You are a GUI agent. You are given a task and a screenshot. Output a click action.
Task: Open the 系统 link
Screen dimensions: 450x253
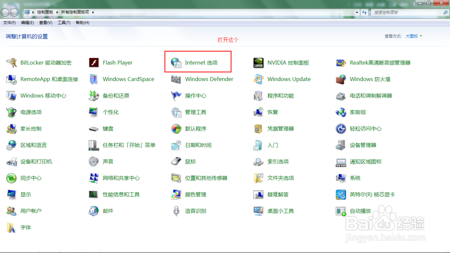[355, 178]
